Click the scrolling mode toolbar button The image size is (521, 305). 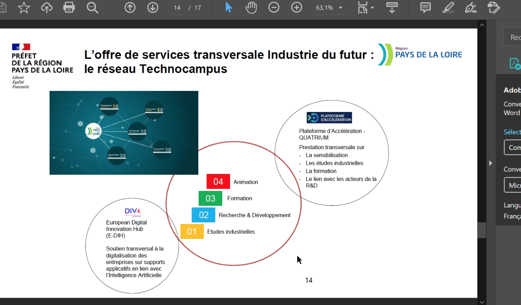391,7
